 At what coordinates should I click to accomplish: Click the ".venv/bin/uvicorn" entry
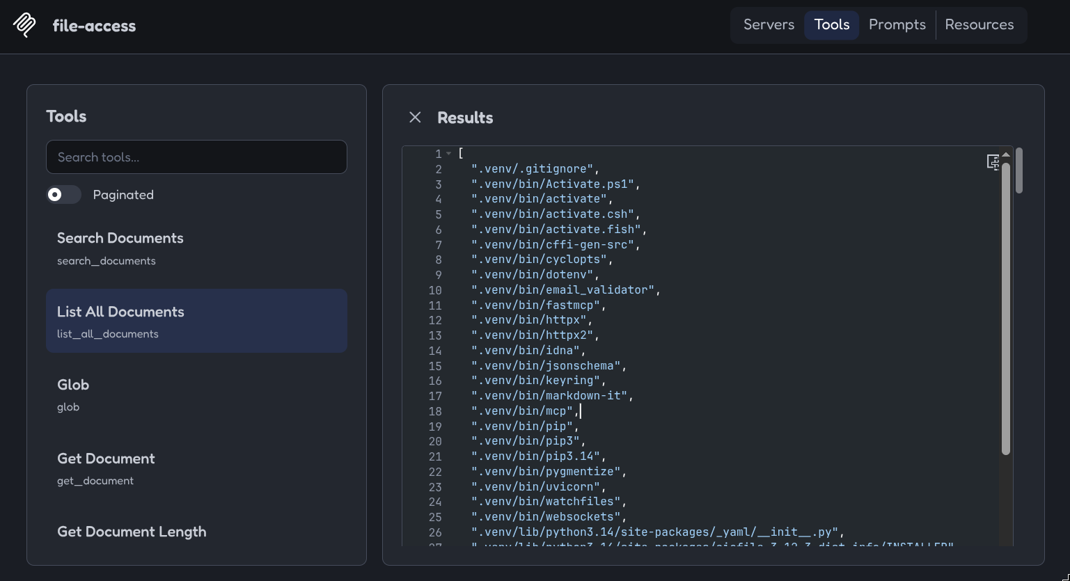539,487
